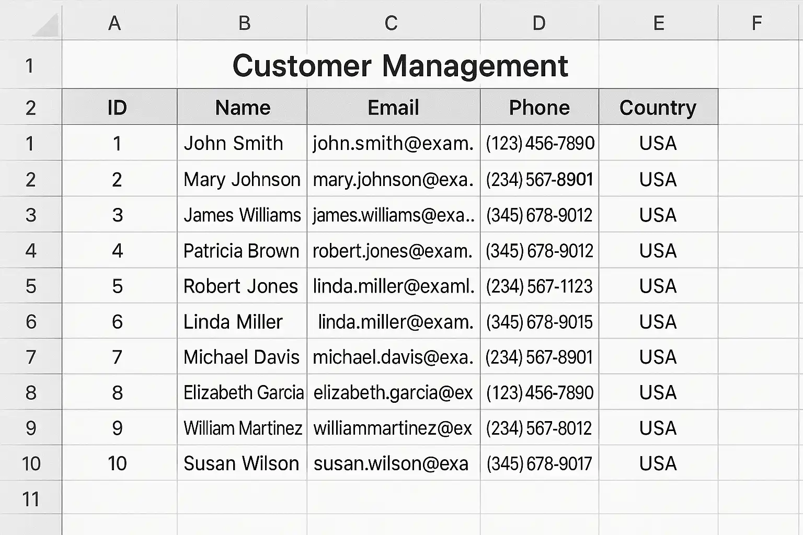Click the Elizabeth Garcia cell
Screen dimensions: 803x535
pyautogui.click(x=243, y=393)
